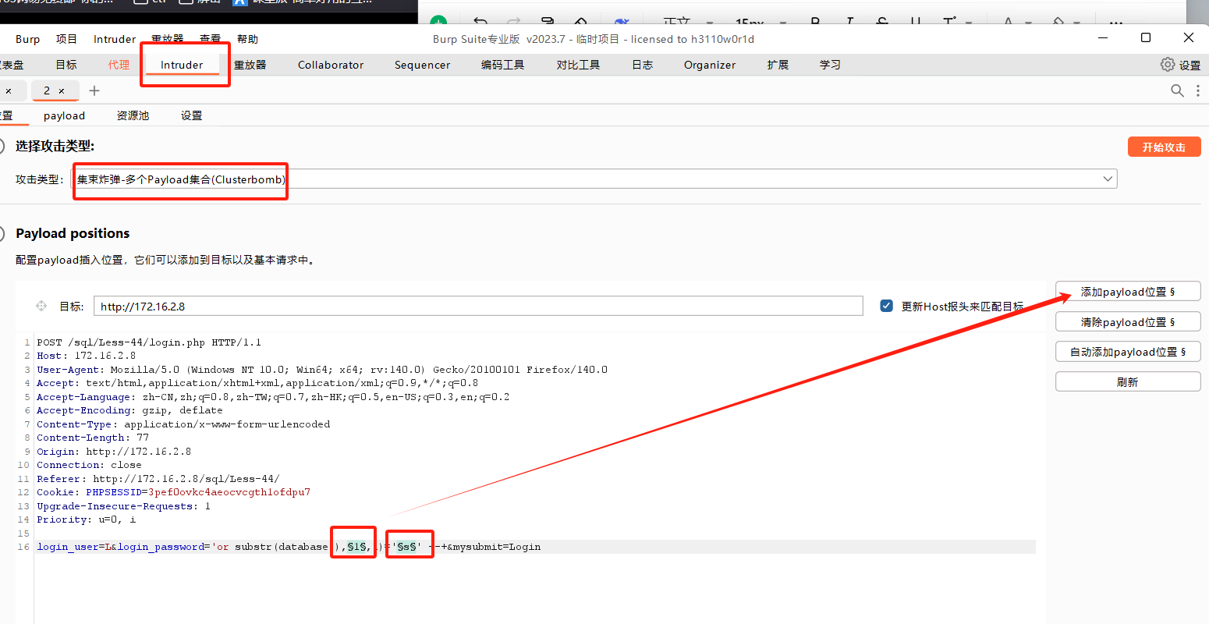This screenshot has width=1209, height=624.
Task: Open the Intruder menu in the menu bar
Action: (115, 39)
